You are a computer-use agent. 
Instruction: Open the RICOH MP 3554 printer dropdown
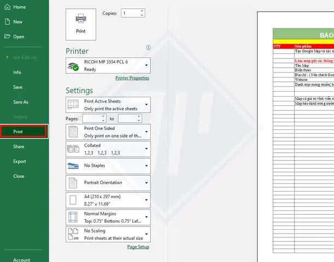pos(108,65)
